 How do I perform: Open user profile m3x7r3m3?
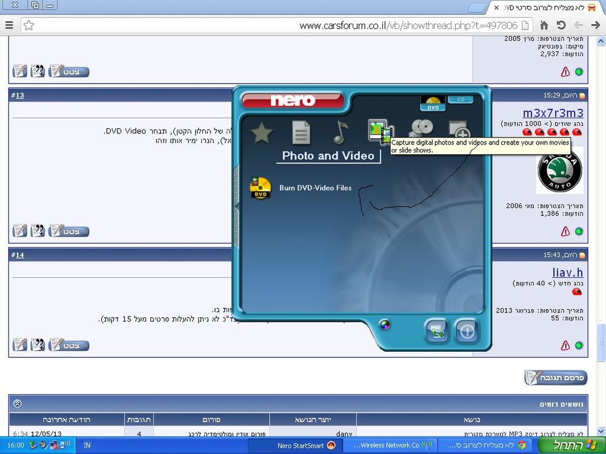553,113
